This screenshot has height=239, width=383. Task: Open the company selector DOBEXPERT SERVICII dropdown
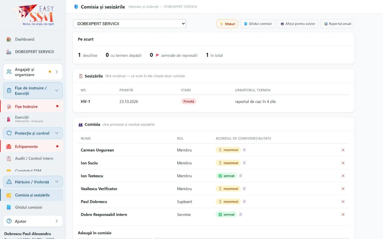(130, 24)
